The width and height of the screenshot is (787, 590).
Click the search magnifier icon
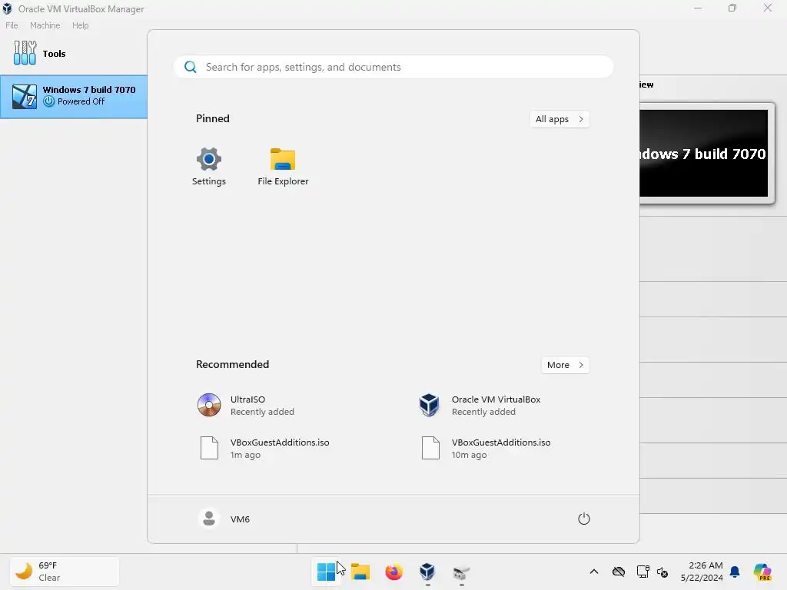coord(191,68)
